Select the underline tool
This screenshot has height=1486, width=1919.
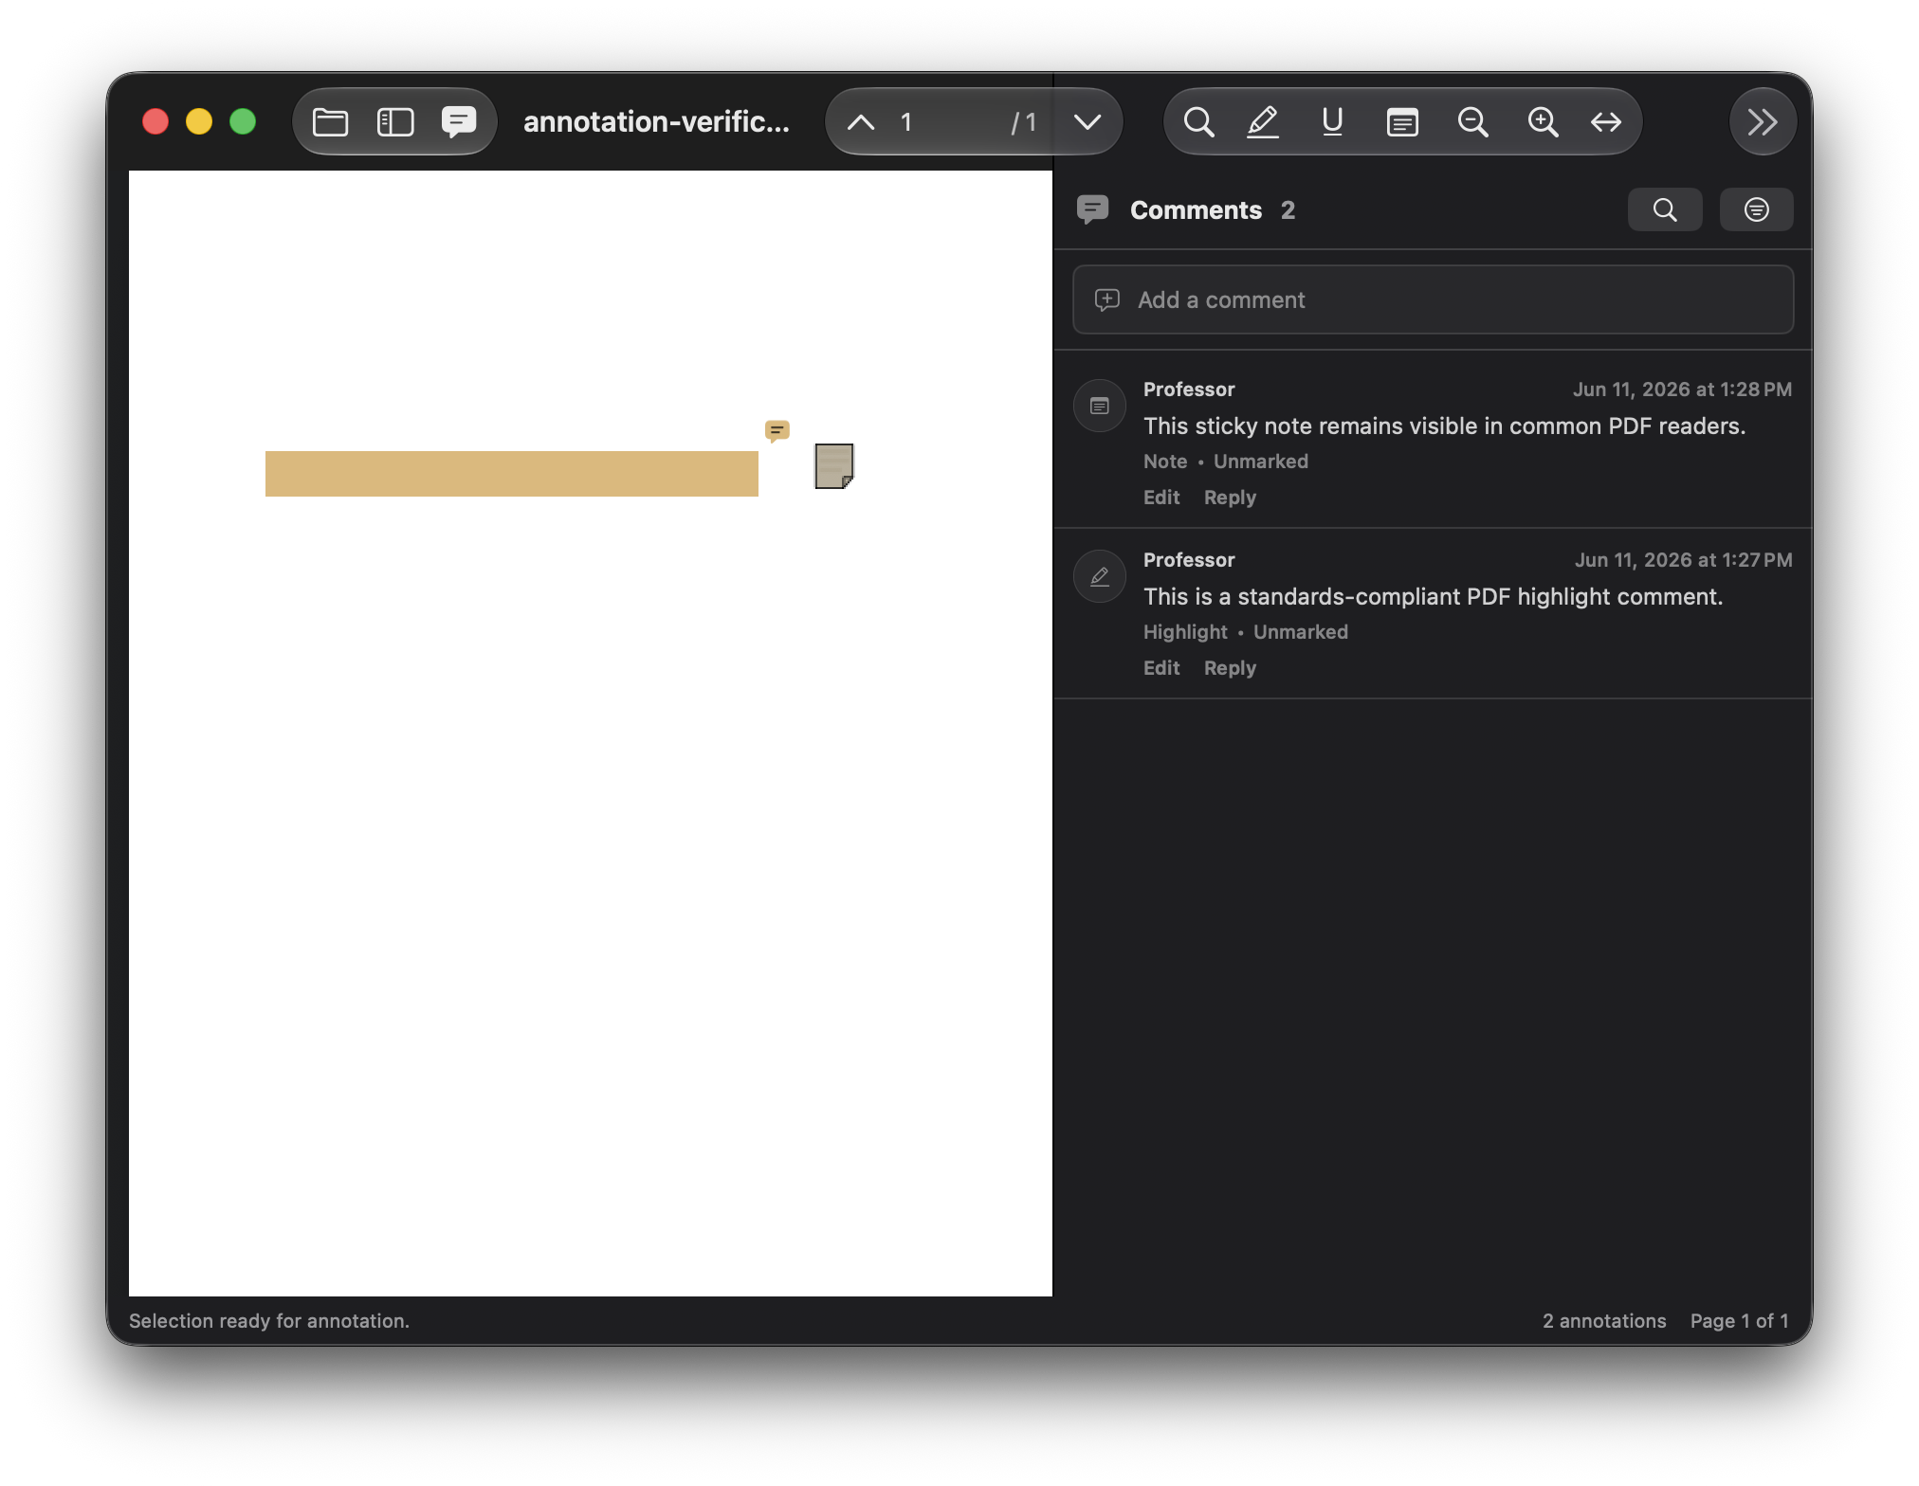click(1332, 122)
